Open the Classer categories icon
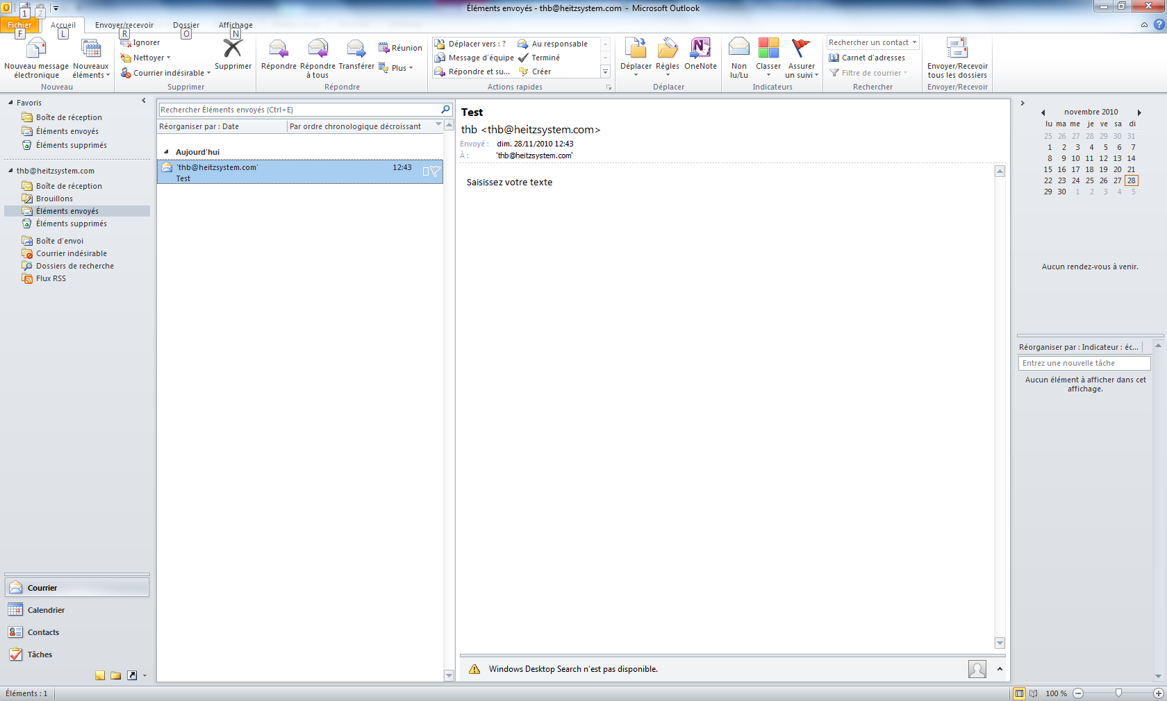 coord(768,58)
